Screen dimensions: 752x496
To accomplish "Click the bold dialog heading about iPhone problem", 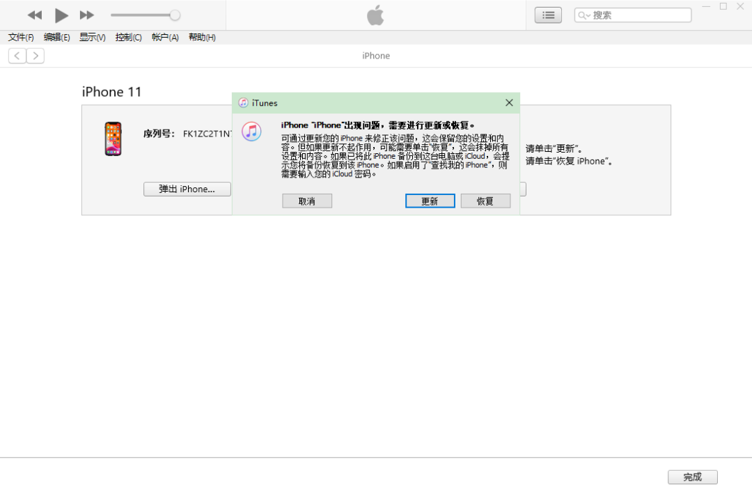I will (x=378, y=125).
